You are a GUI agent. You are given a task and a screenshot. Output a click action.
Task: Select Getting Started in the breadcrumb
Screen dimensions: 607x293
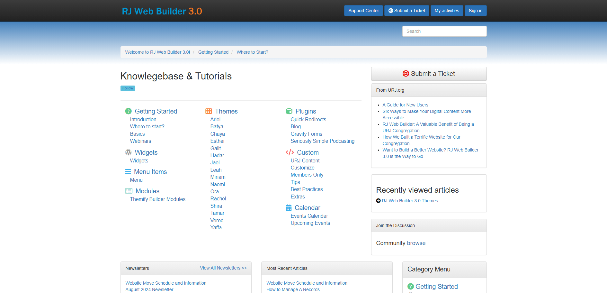tap(213, 52)
